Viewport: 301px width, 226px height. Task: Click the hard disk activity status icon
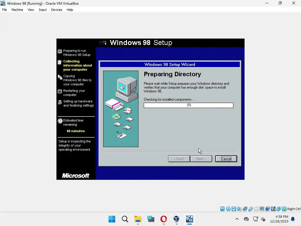[x=222, y=209]
